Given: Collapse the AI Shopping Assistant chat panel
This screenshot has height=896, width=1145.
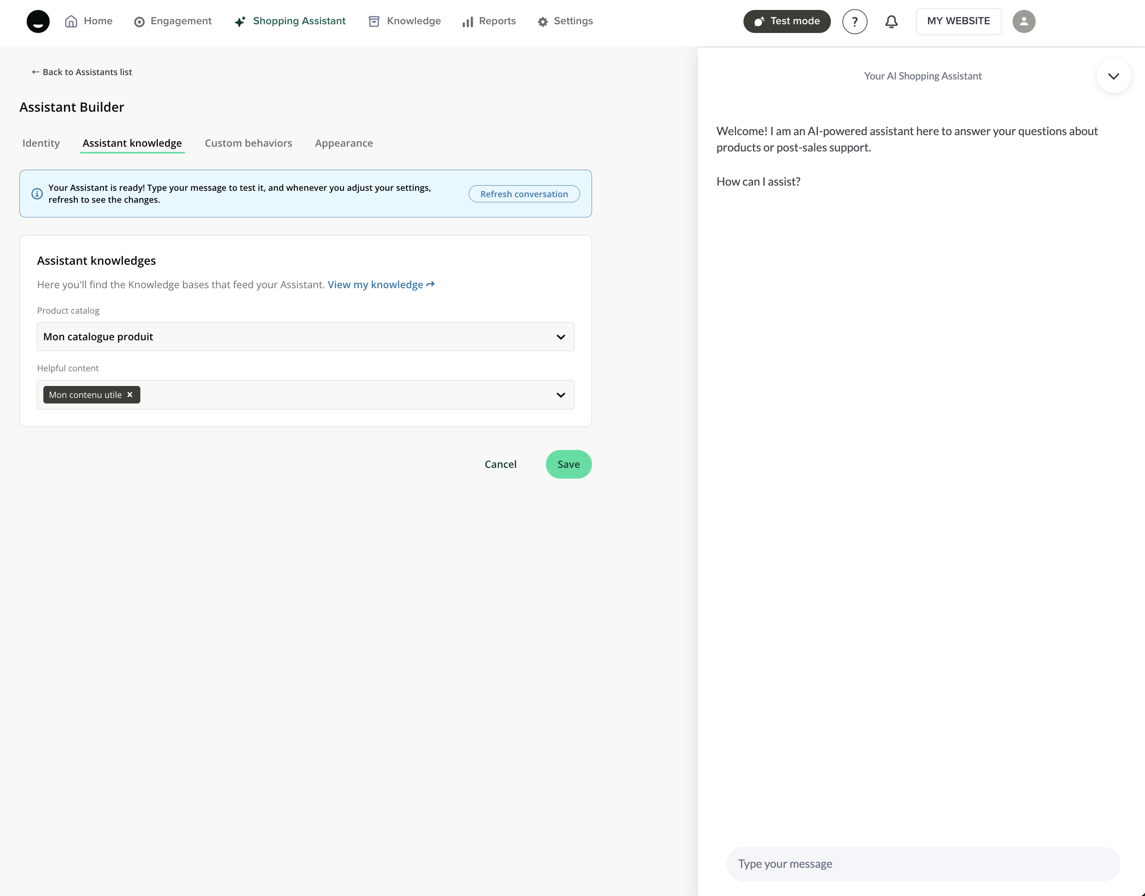Looking at the screenshot, I should click(x=1113, y=76).
